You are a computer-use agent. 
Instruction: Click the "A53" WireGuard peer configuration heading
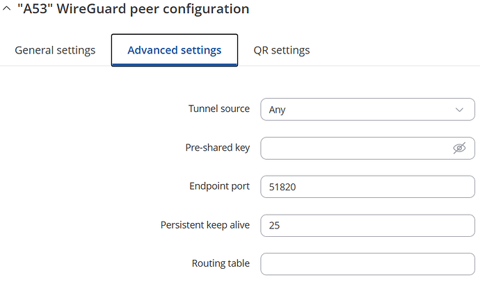133,9
